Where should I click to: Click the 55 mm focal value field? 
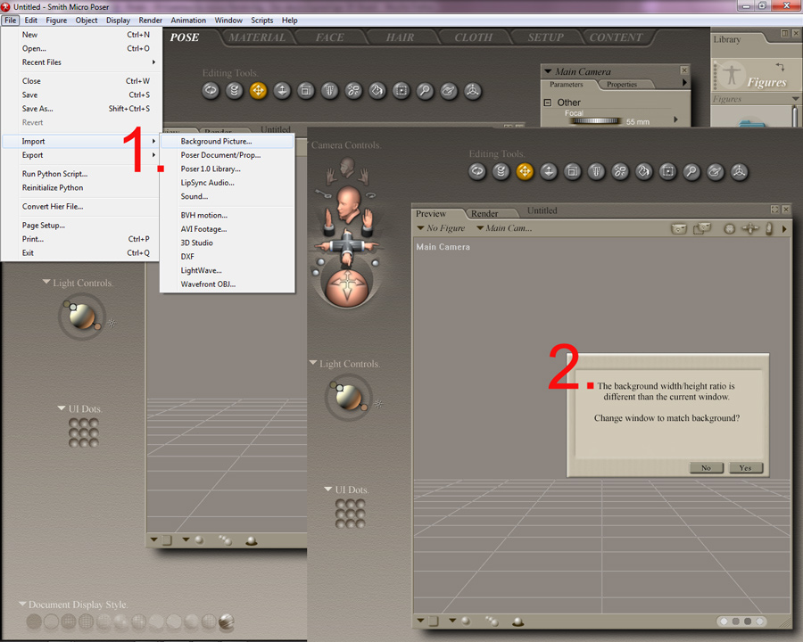[x=638, y=122]
